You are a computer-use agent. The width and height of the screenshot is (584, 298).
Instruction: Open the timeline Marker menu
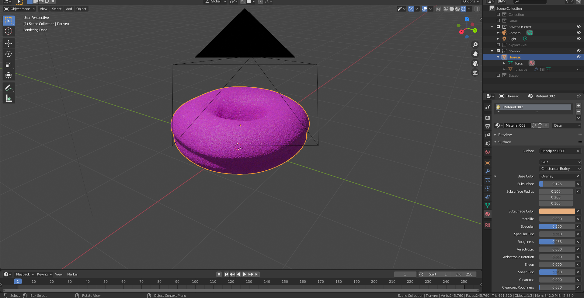(x=73, y=274)
